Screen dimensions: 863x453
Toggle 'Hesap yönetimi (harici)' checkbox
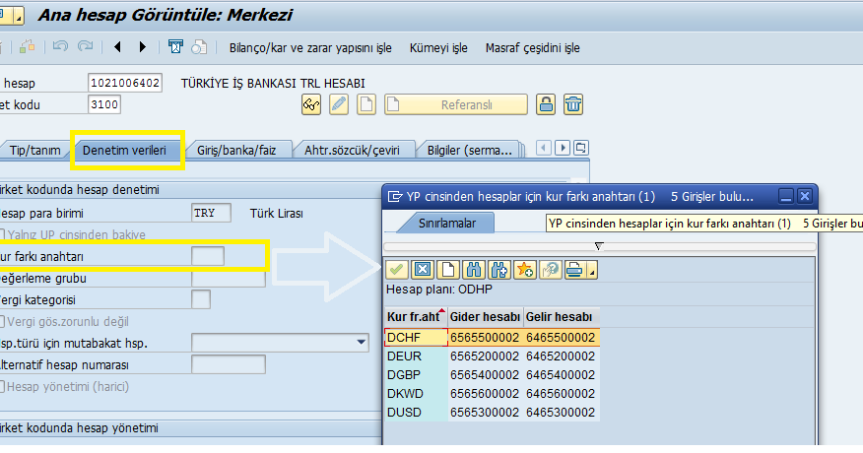click(2, 386)
